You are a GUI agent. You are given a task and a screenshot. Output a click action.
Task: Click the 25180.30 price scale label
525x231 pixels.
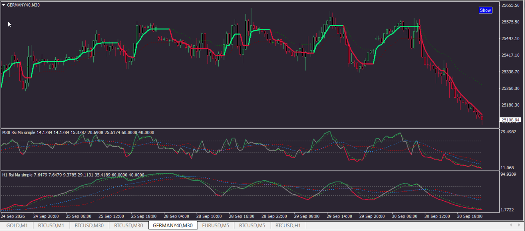pyautogui.click(x=510, y=105)
